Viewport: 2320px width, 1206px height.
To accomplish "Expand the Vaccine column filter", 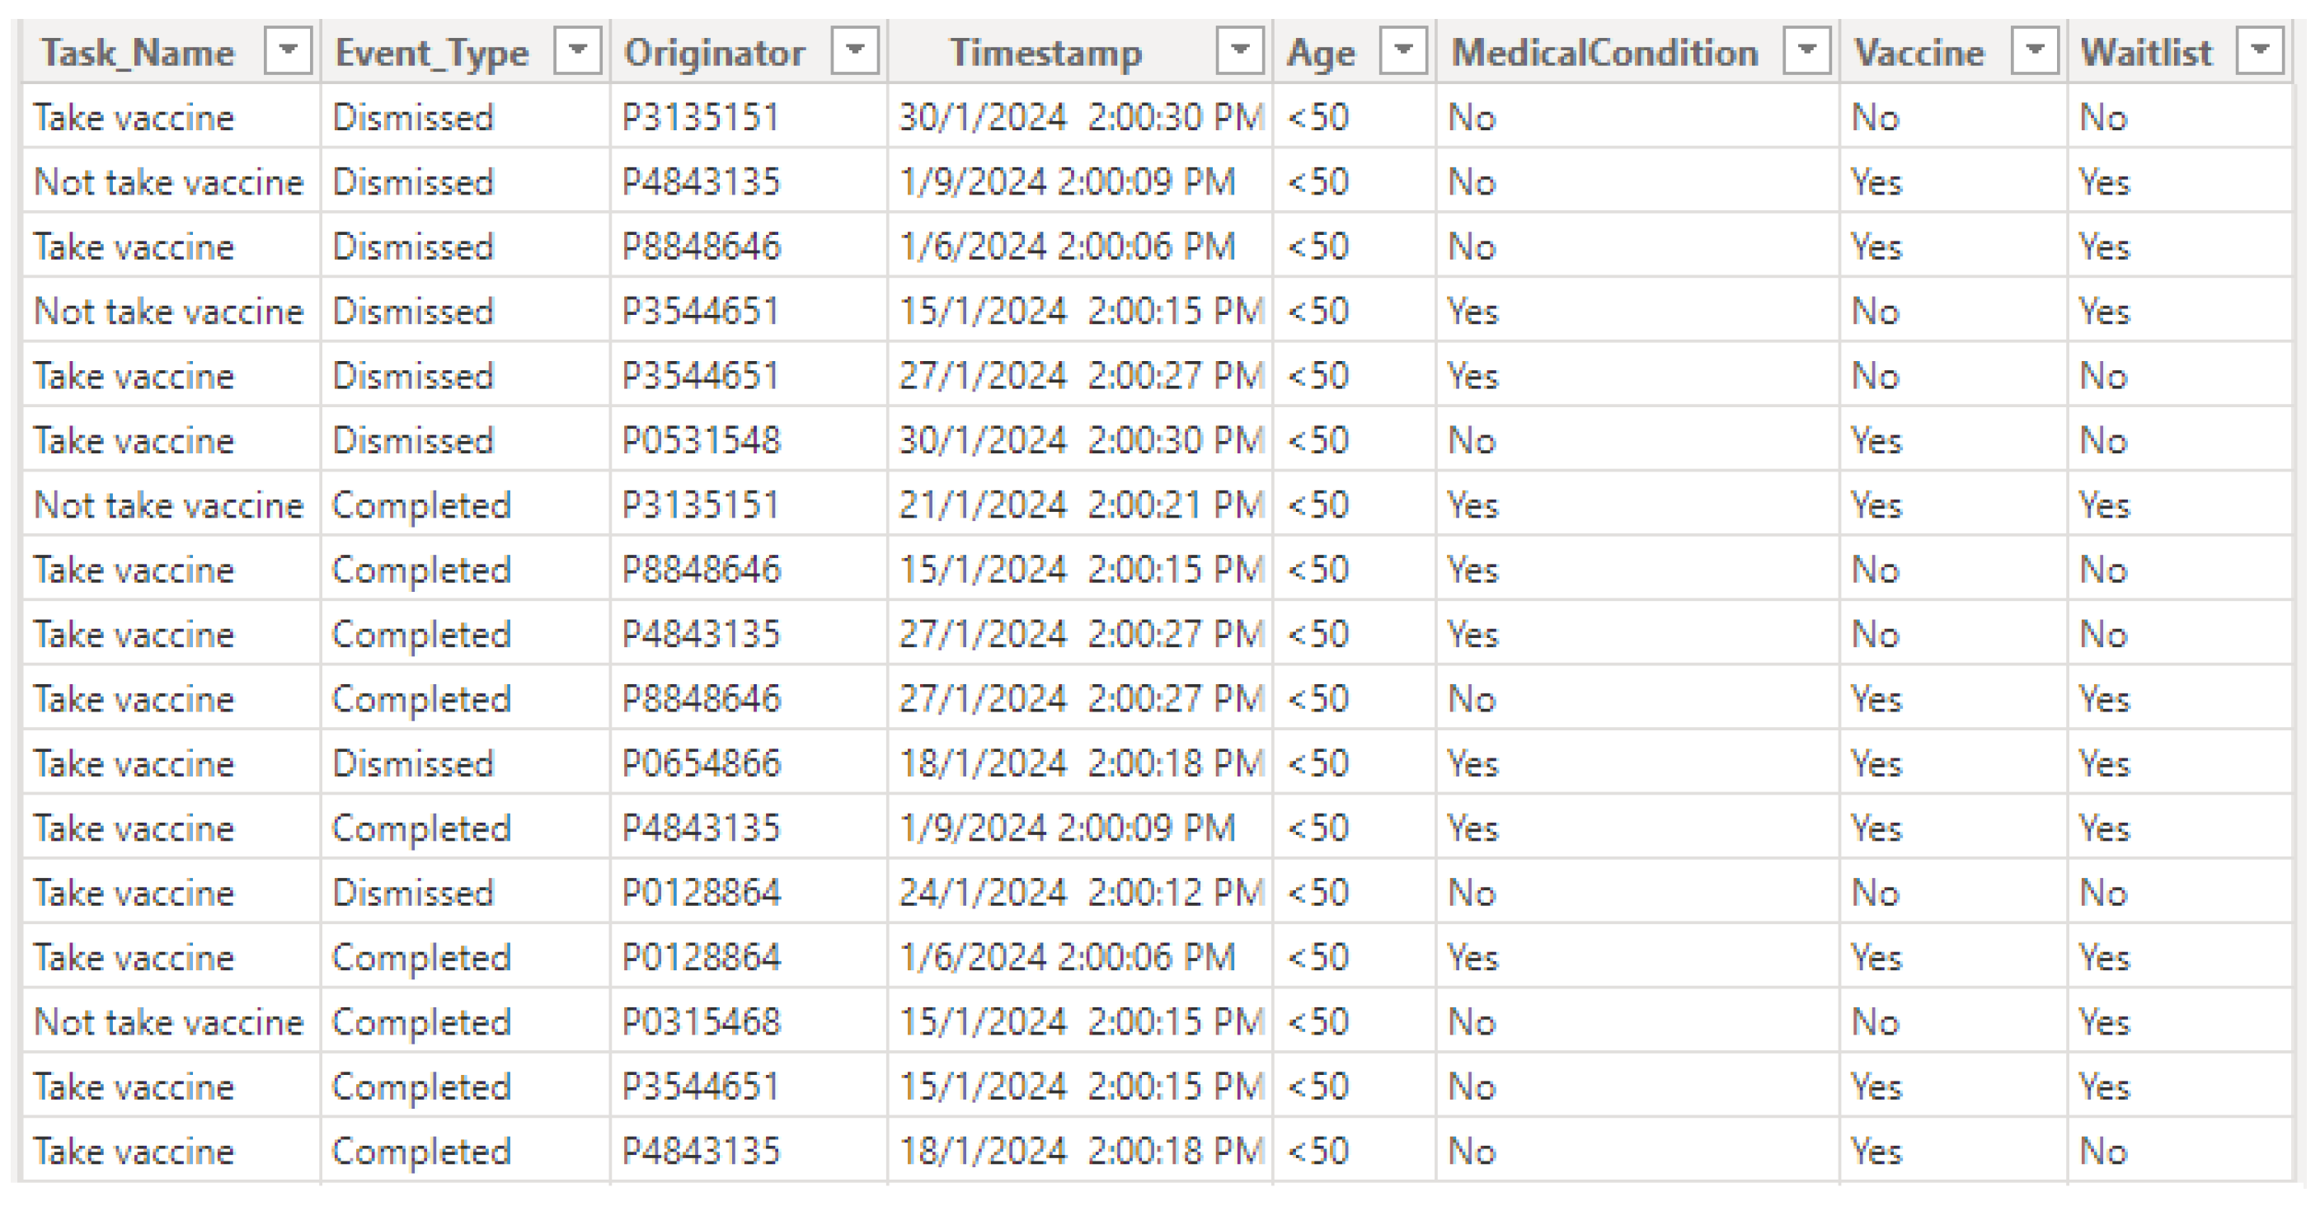I will click(x=2035, y=50).
